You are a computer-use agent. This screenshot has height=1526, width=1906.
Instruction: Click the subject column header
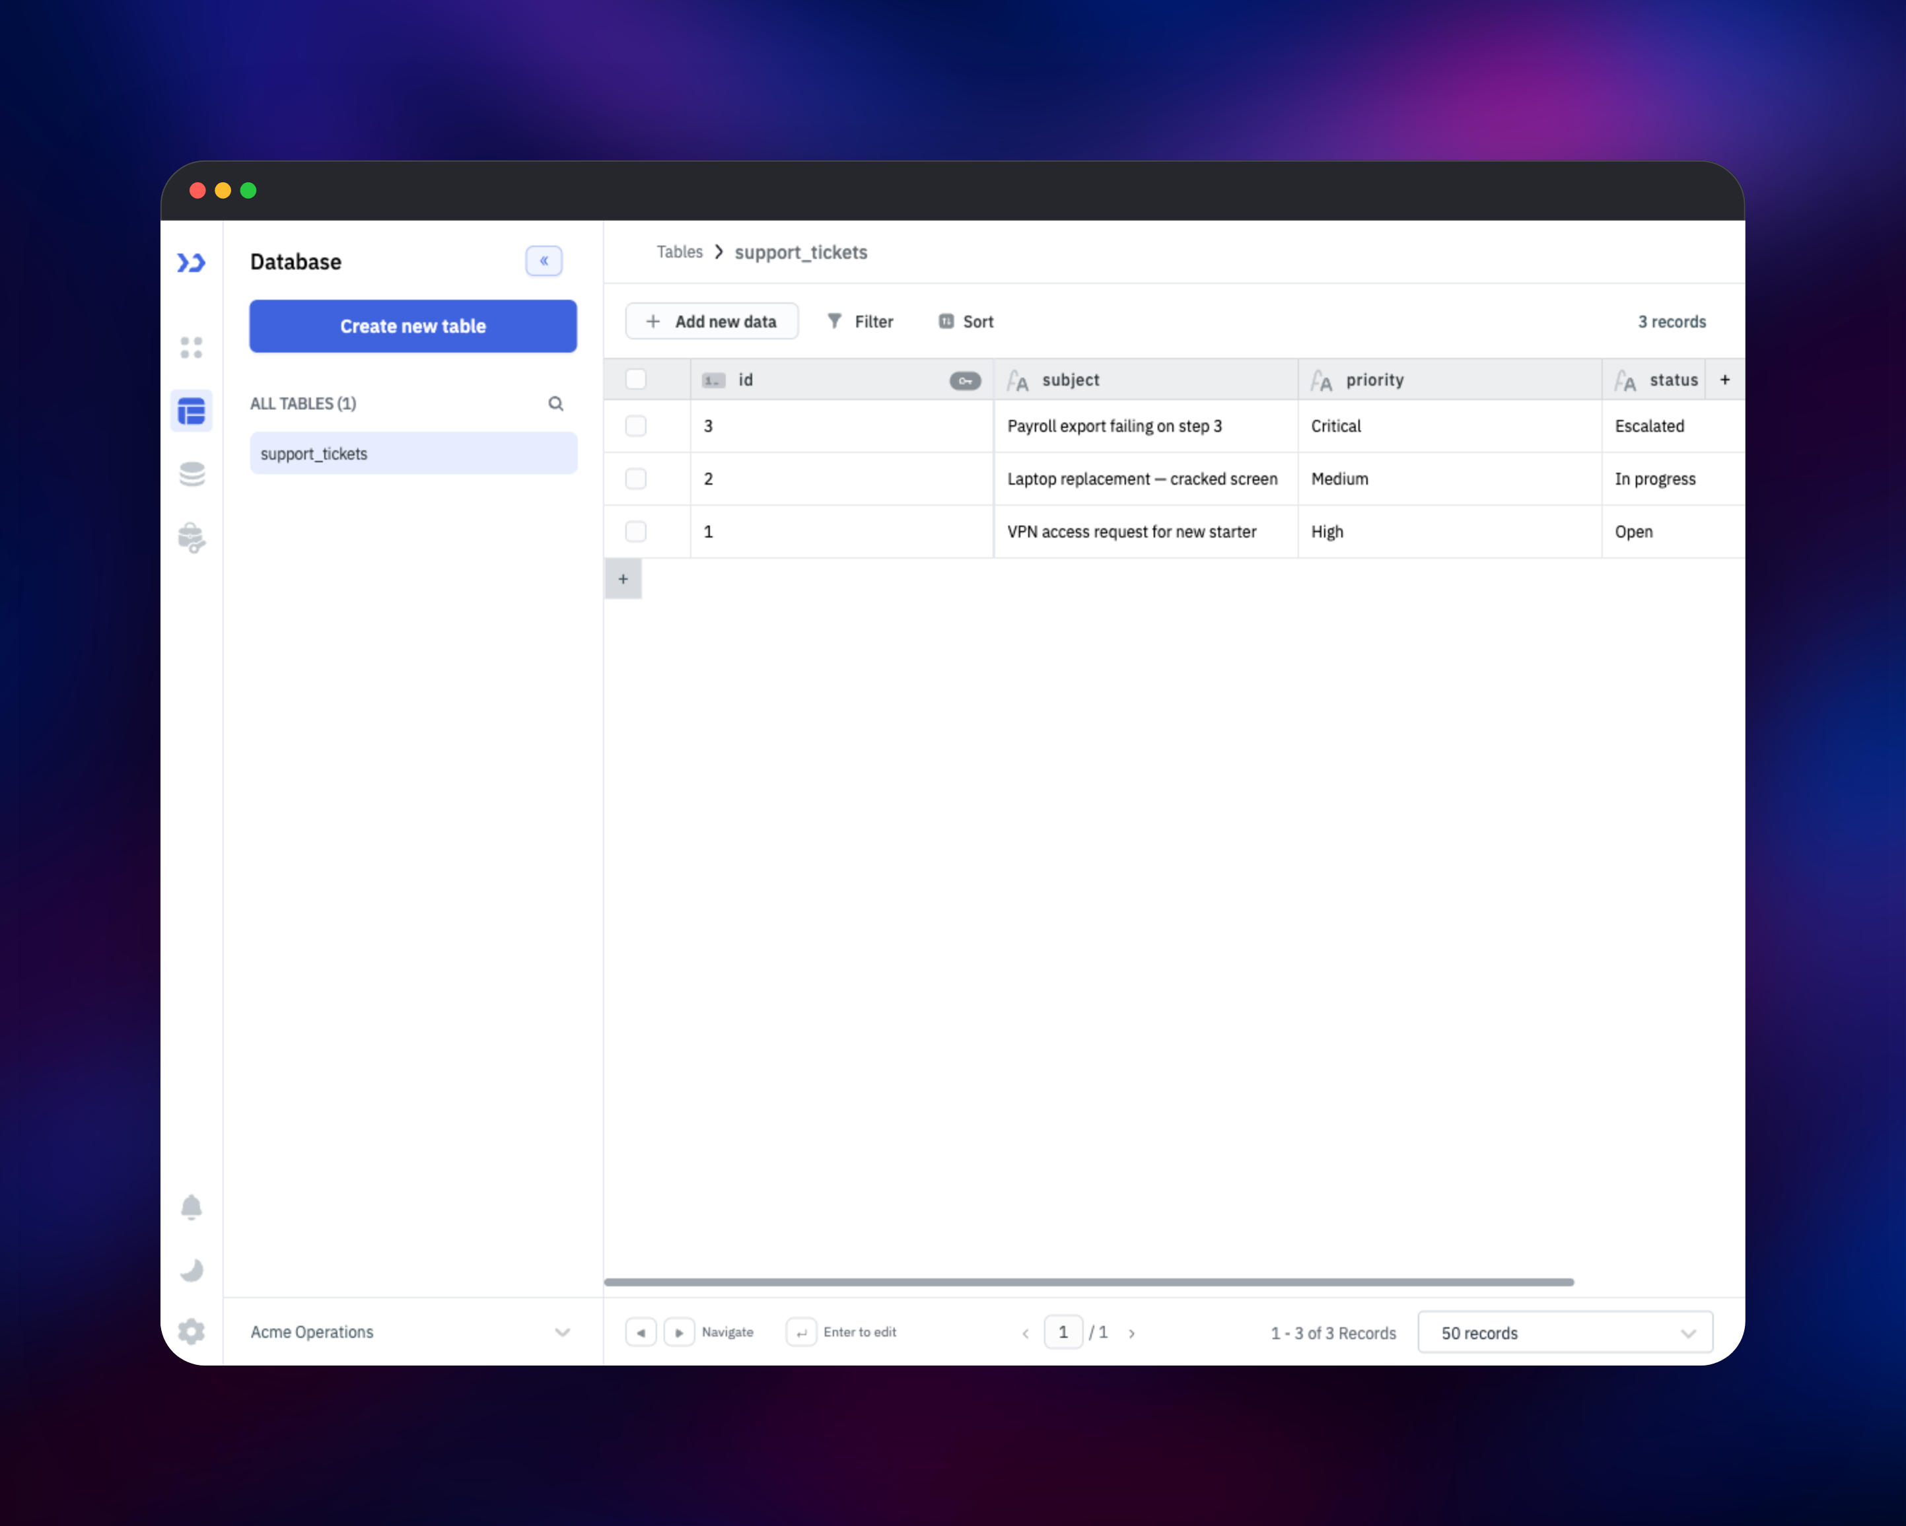(x=1146, y=379)
